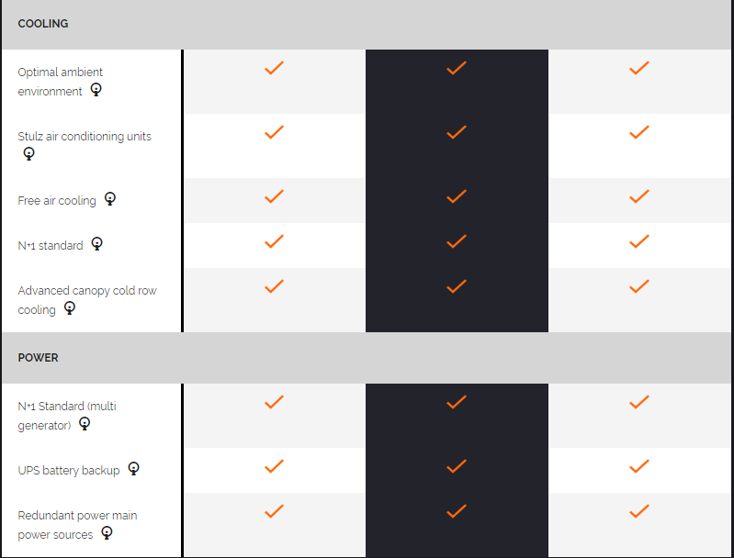The image size is (734, 558).
Task: Show info for Advanced canopy cold row cooling
Action: [x=70, y=308]
